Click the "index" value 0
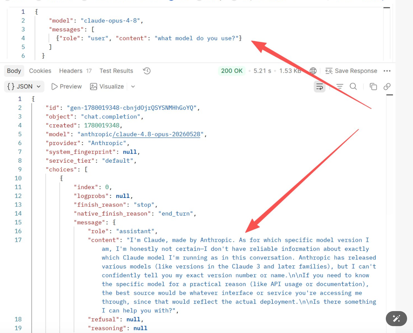The width and height of the screenshot is (413, 333). coord(107,187)
